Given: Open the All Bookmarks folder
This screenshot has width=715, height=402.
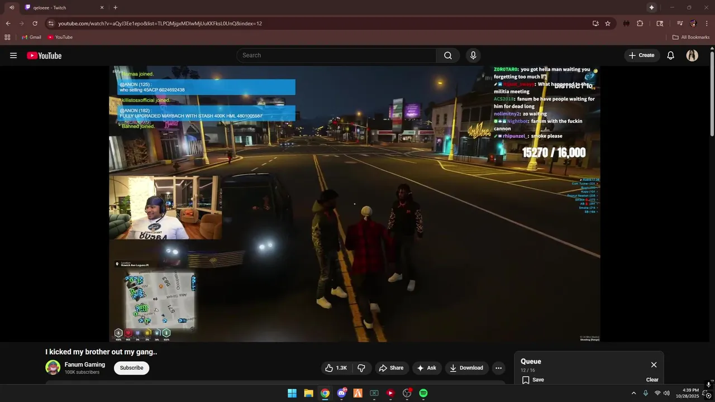Looking at the screenshot, I should tap(691, 37).
